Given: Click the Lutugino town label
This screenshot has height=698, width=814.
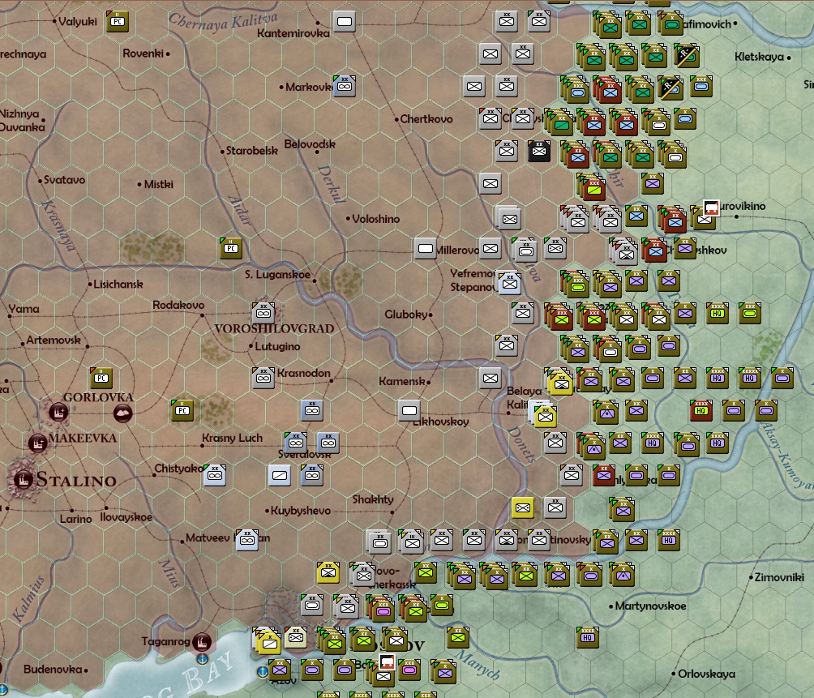Looking at the screenshot, I should (x=277, y=346).
